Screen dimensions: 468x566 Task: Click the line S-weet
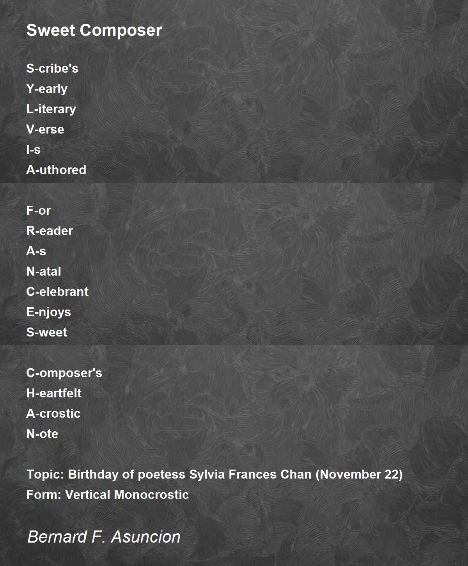[47, 332]
